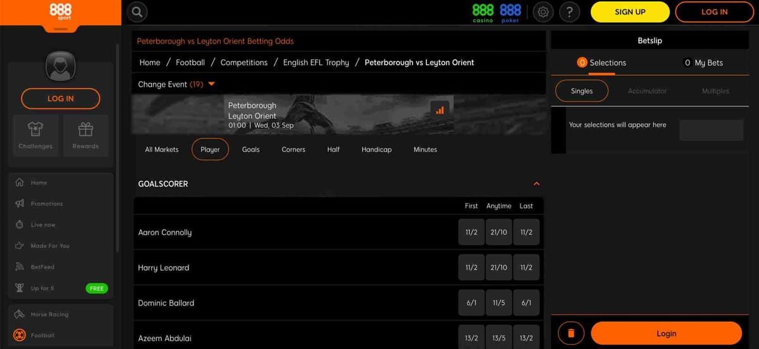Select the Half markets tab
This screenshot has height=349, width=759.
333,149
